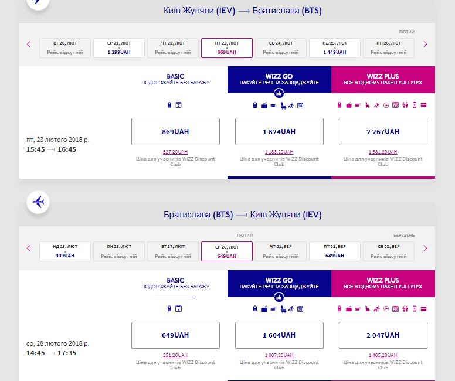Select outbound date НД 25 ЛЮТ, 1 449 UAH

point(334,48)
